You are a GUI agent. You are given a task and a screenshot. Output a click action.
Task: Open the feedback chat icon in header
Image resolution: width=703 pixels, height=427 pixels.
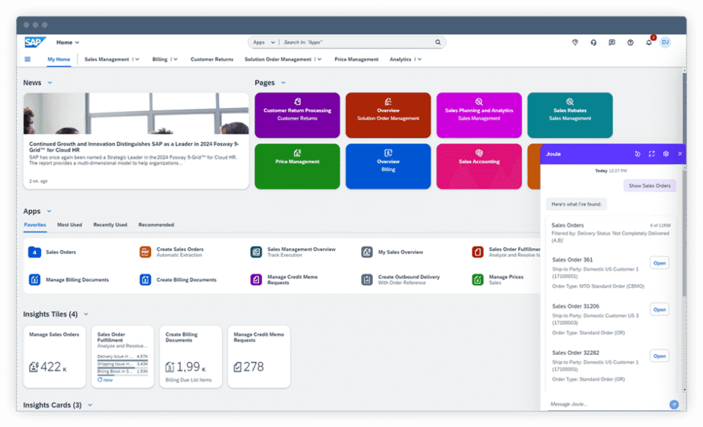click(x=612, y=43)
